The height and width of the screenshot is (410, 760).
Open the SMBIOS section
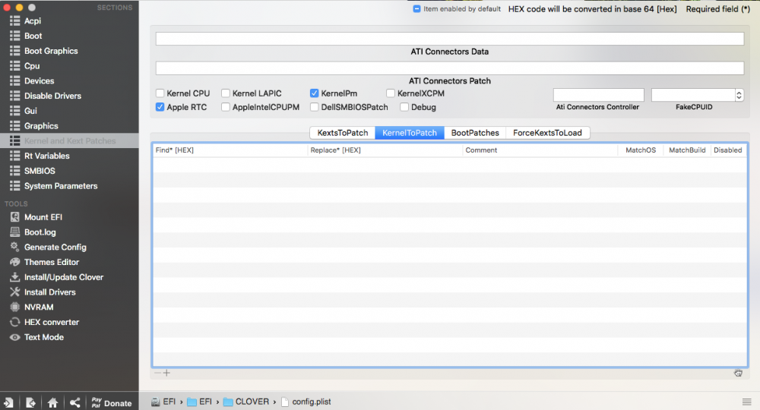point(40,171)
